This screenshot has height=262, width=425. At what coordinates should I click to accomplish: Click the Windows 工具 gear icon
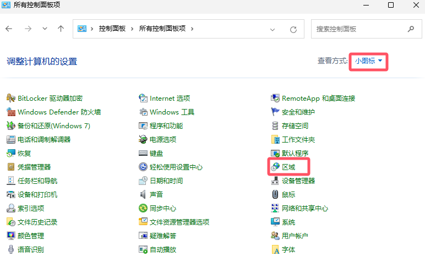(143, 112)
